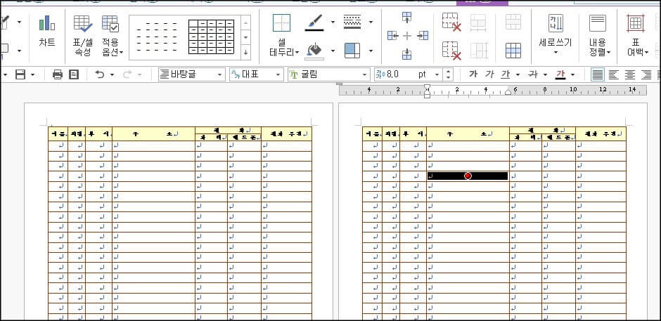Open underline style dropdown arrow

point(518,75)
